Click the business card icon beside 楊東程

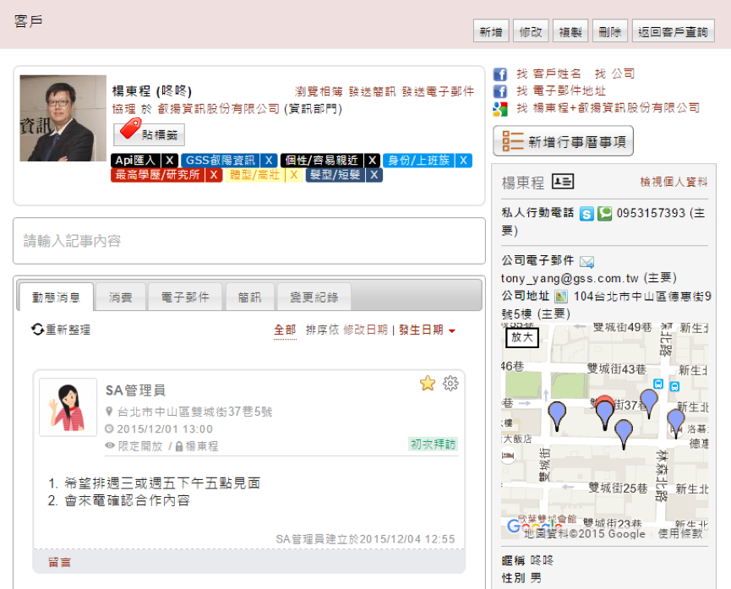tap(563, 182)
